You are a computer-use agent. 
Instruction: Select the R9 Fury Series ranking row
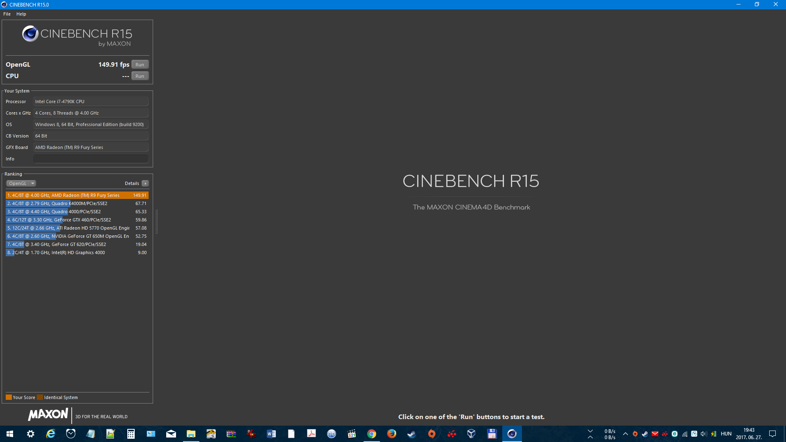click(77, 195)
